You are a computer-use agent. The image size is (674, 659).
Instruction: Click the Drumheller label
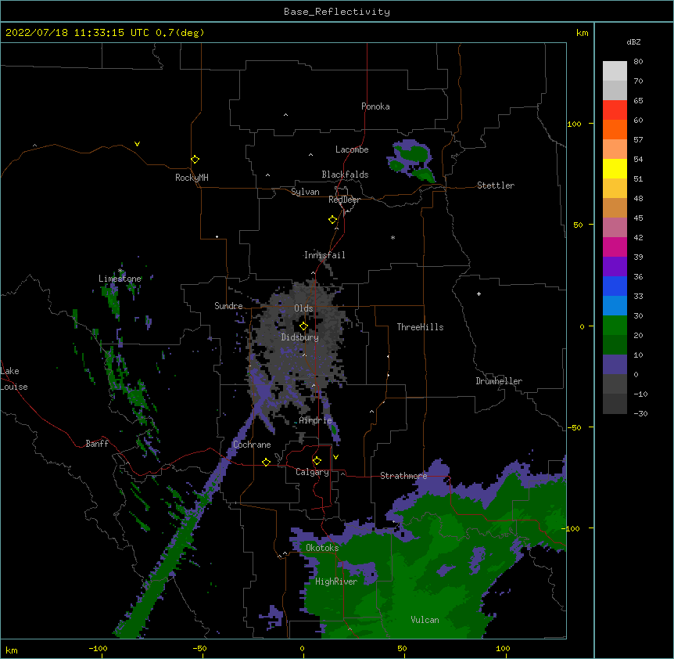[x=499, y=381]
